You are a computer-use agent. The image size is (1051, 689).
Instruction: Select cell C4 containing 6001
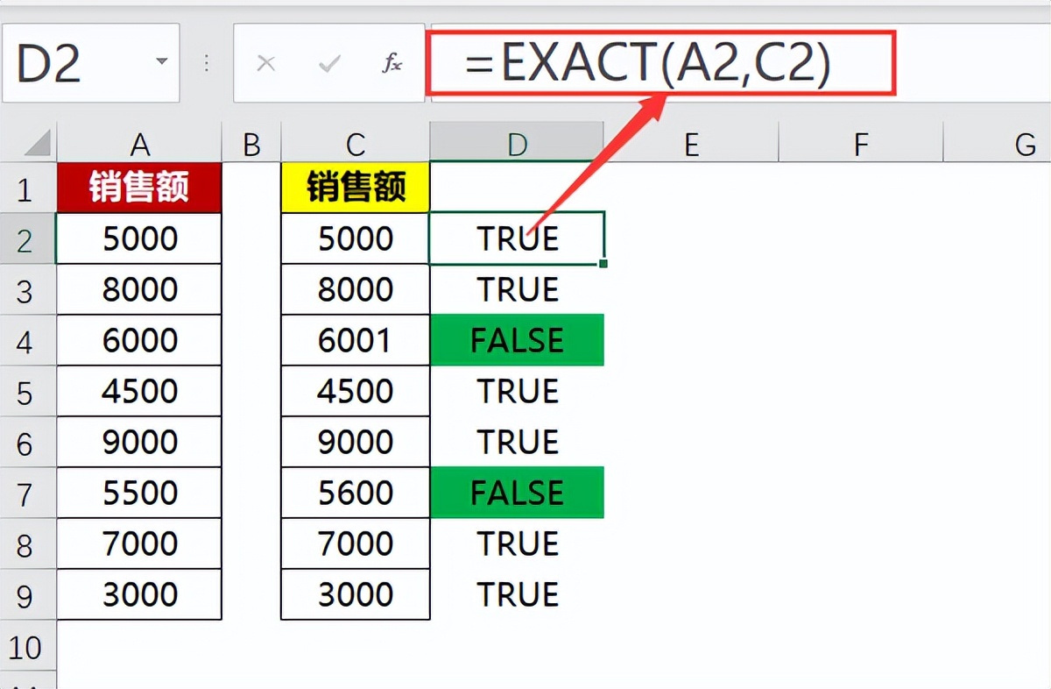[x=356, y=339]
